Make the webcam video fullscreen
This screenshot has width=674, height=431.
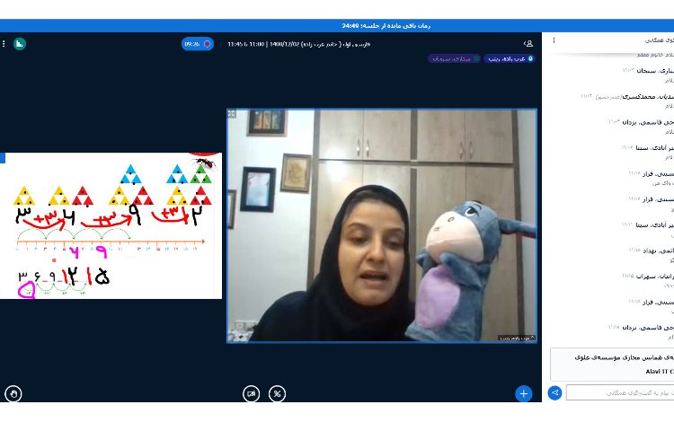click(232, 114)
